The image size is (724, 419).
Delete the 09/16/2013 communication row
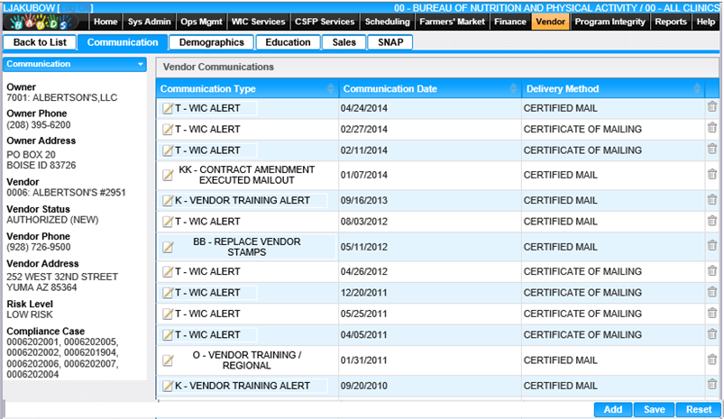[712, 199]
